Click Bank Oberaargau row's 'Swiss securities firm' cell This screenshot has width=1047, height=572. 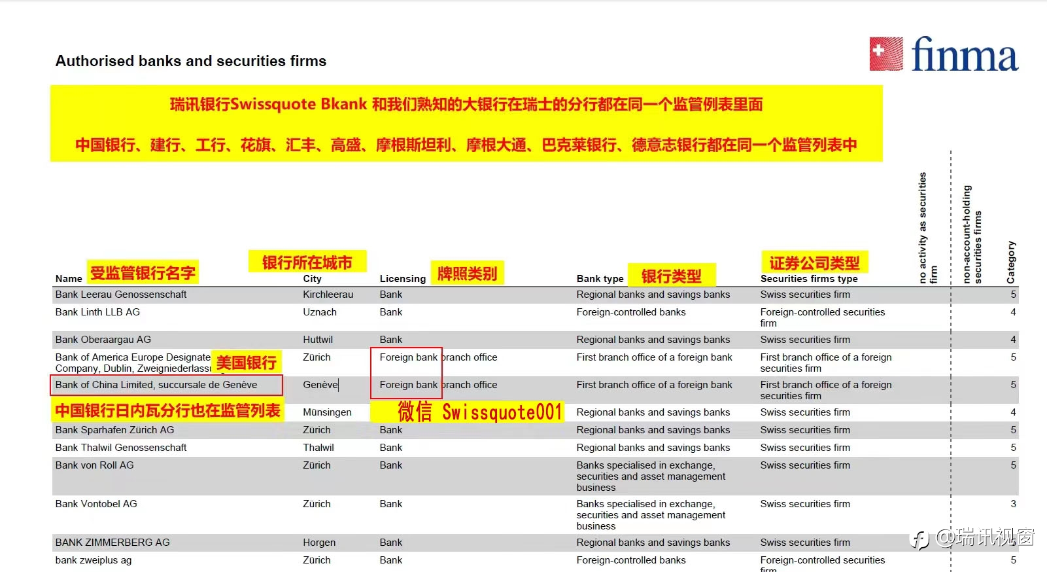tap(805, 340)
